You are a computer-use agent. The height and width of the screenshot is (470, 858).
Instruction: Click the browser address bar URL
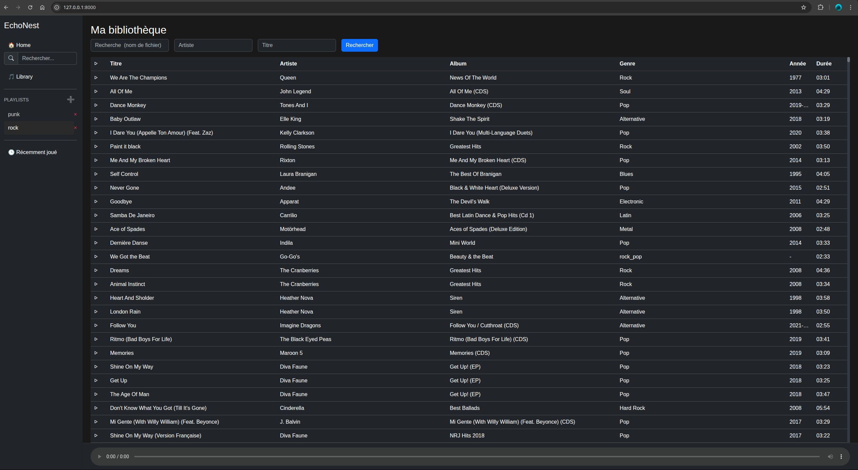80,7
